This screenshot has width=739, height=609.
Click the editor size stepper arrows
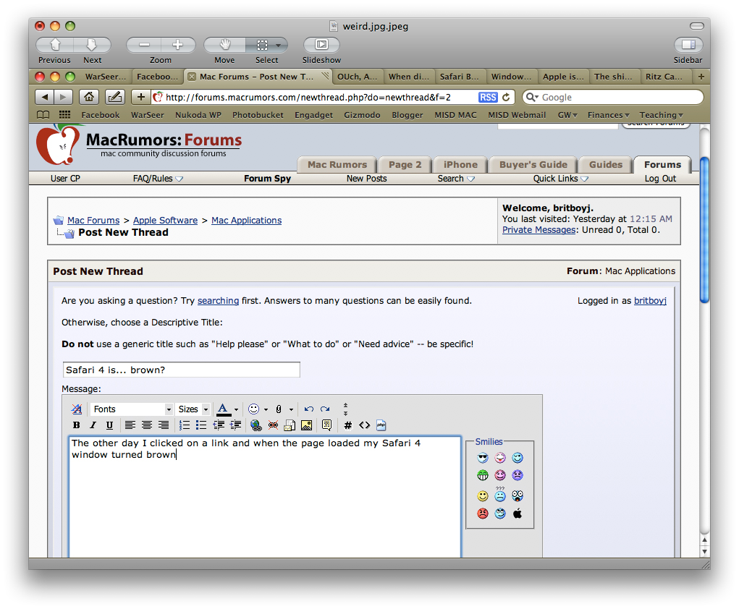pos(345,409)
